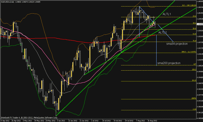Select the 38.2 Fibonacci level label
Viewport: 203px width, 122px height.
point(194,23)
